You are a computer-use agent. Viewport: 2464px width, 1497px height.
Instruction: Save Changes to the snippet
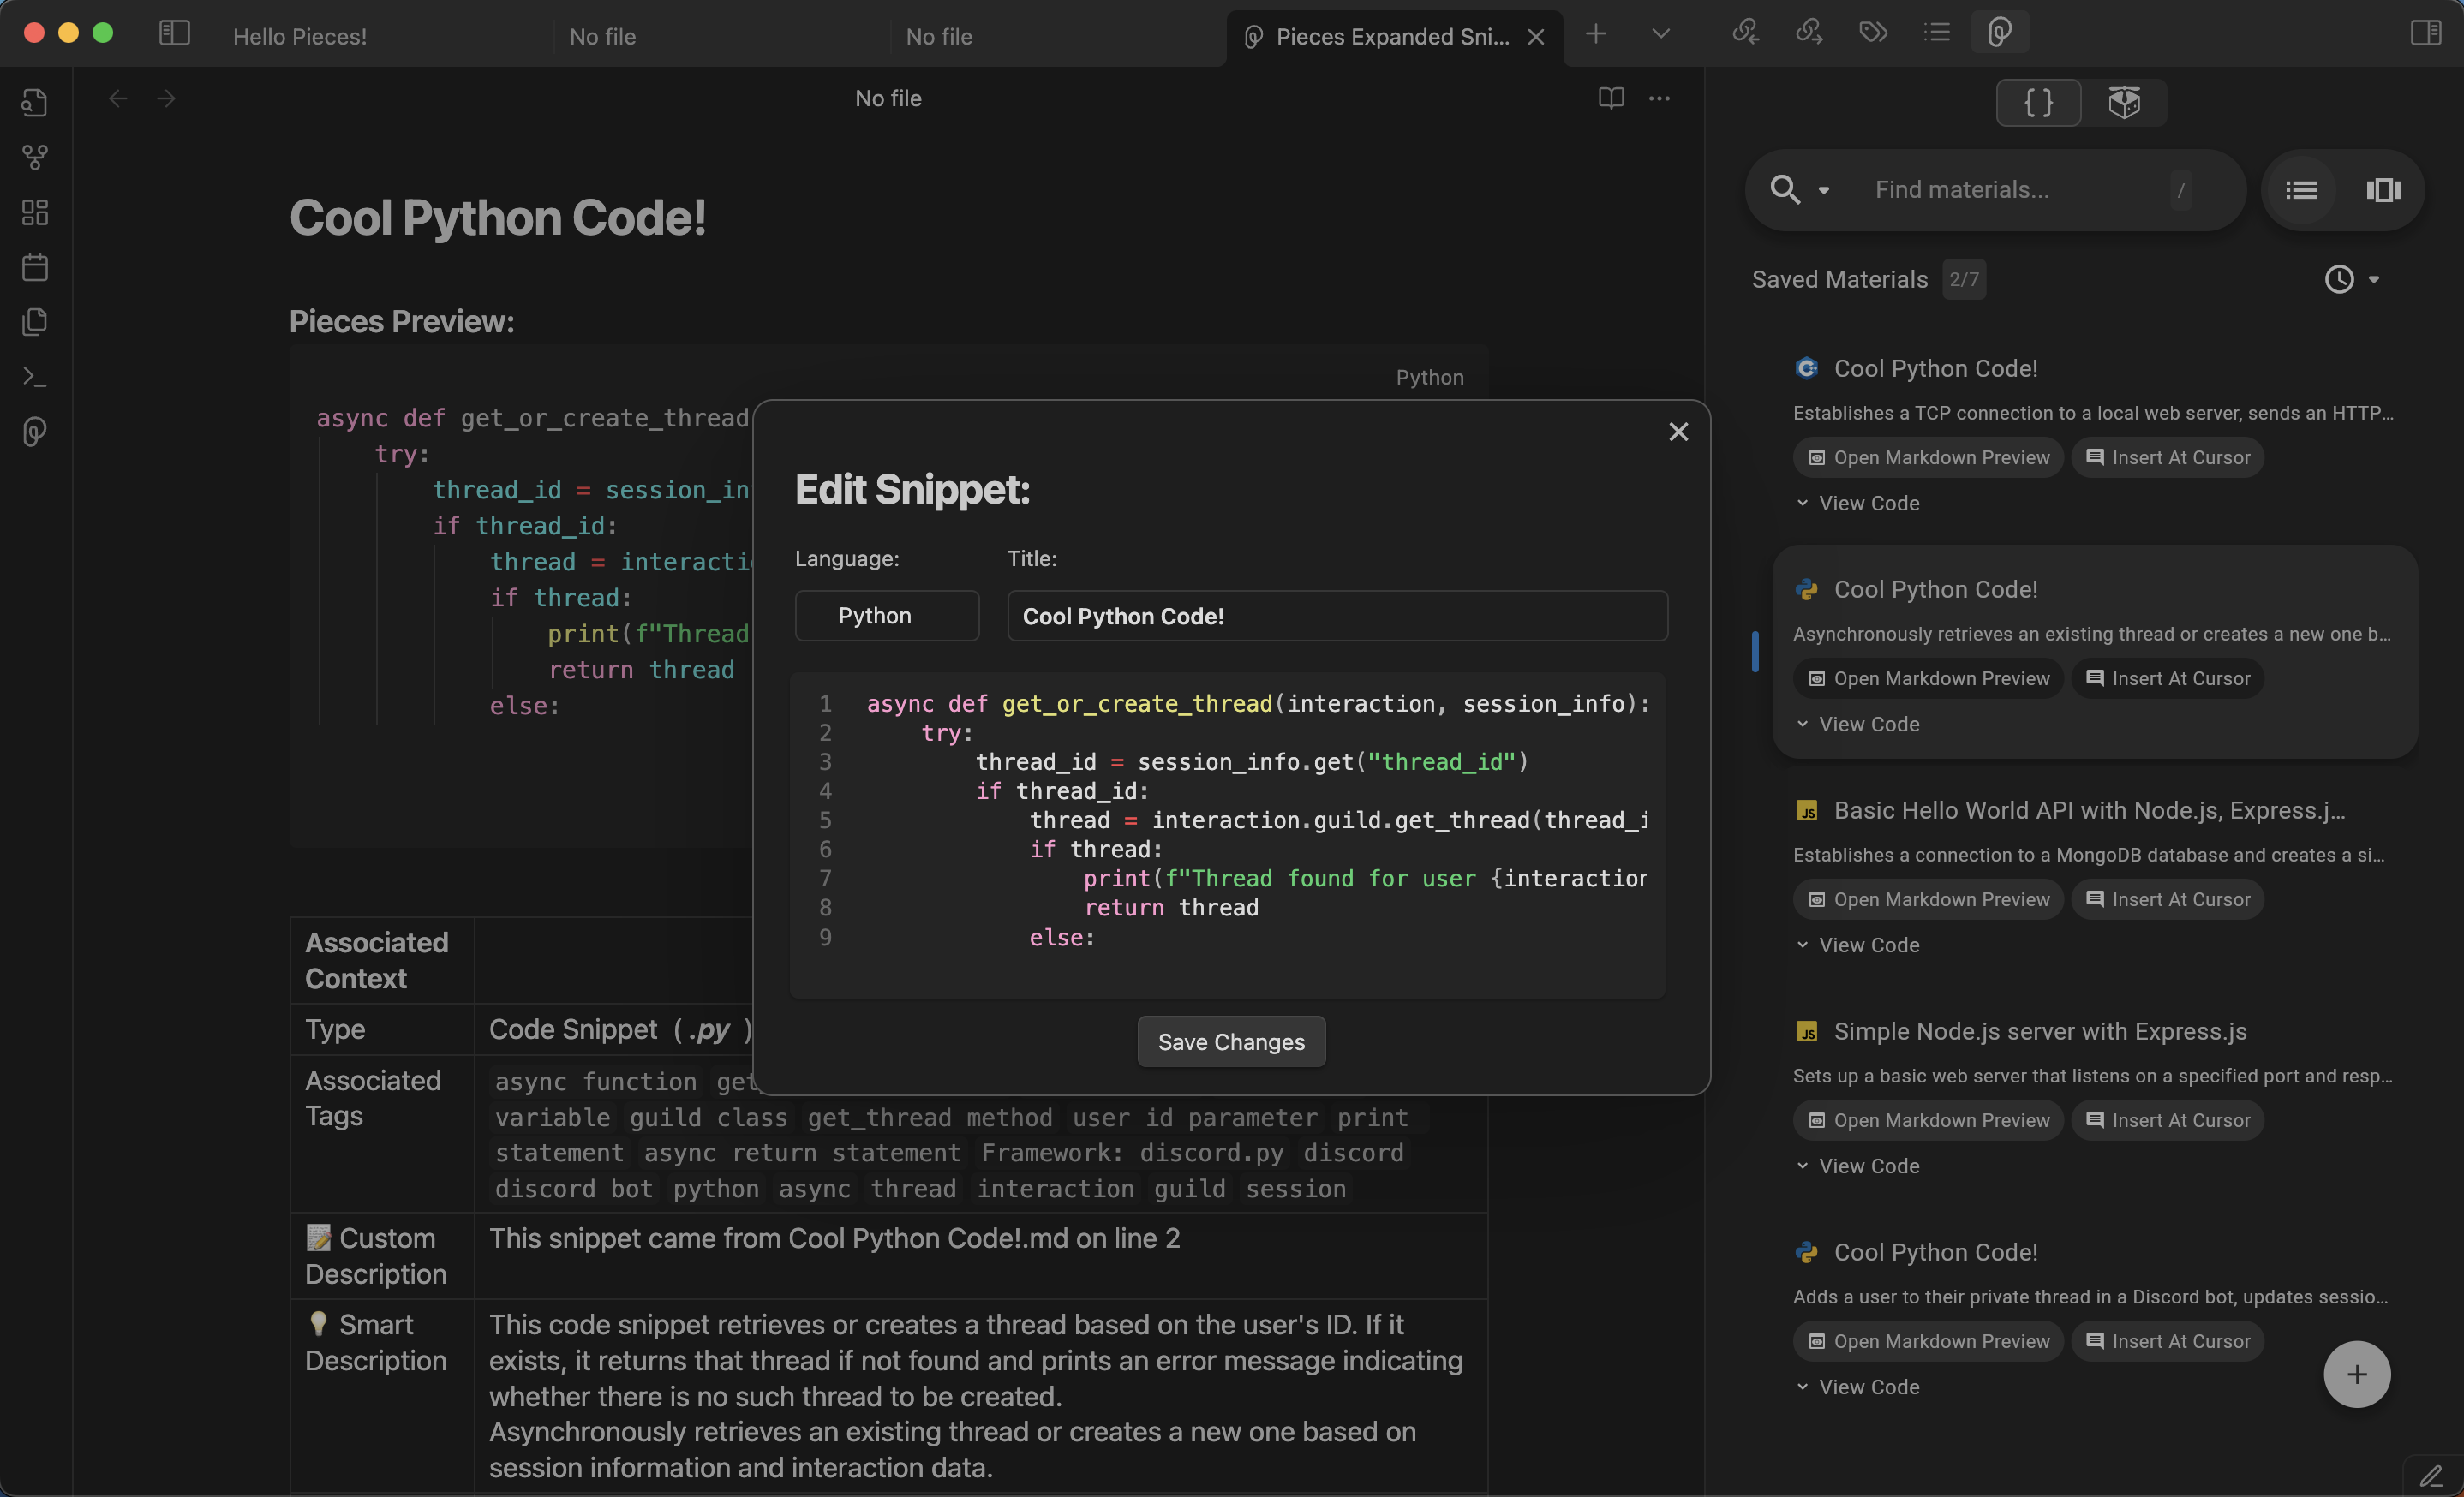tap(1231, 1041)
